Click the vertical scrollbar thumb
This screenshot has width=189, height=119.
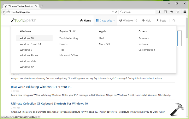tap(187, 28)
